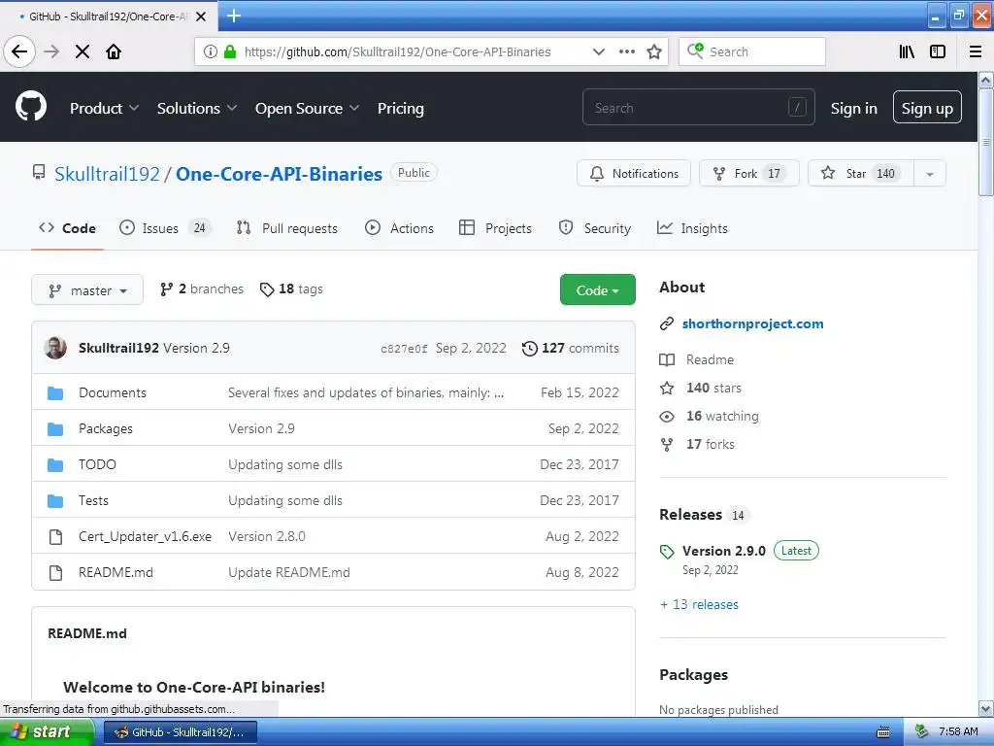This screenshot has height=746, width=994.
Task: Open the Insights tab
Action: (692, 228)
